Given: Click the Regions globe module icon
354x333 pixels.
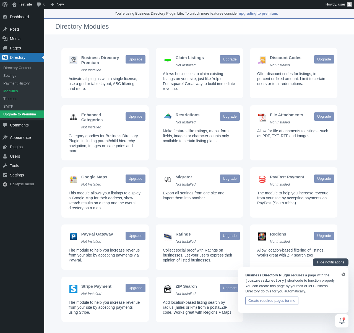Looking at the screenshot, I should 262,236.
